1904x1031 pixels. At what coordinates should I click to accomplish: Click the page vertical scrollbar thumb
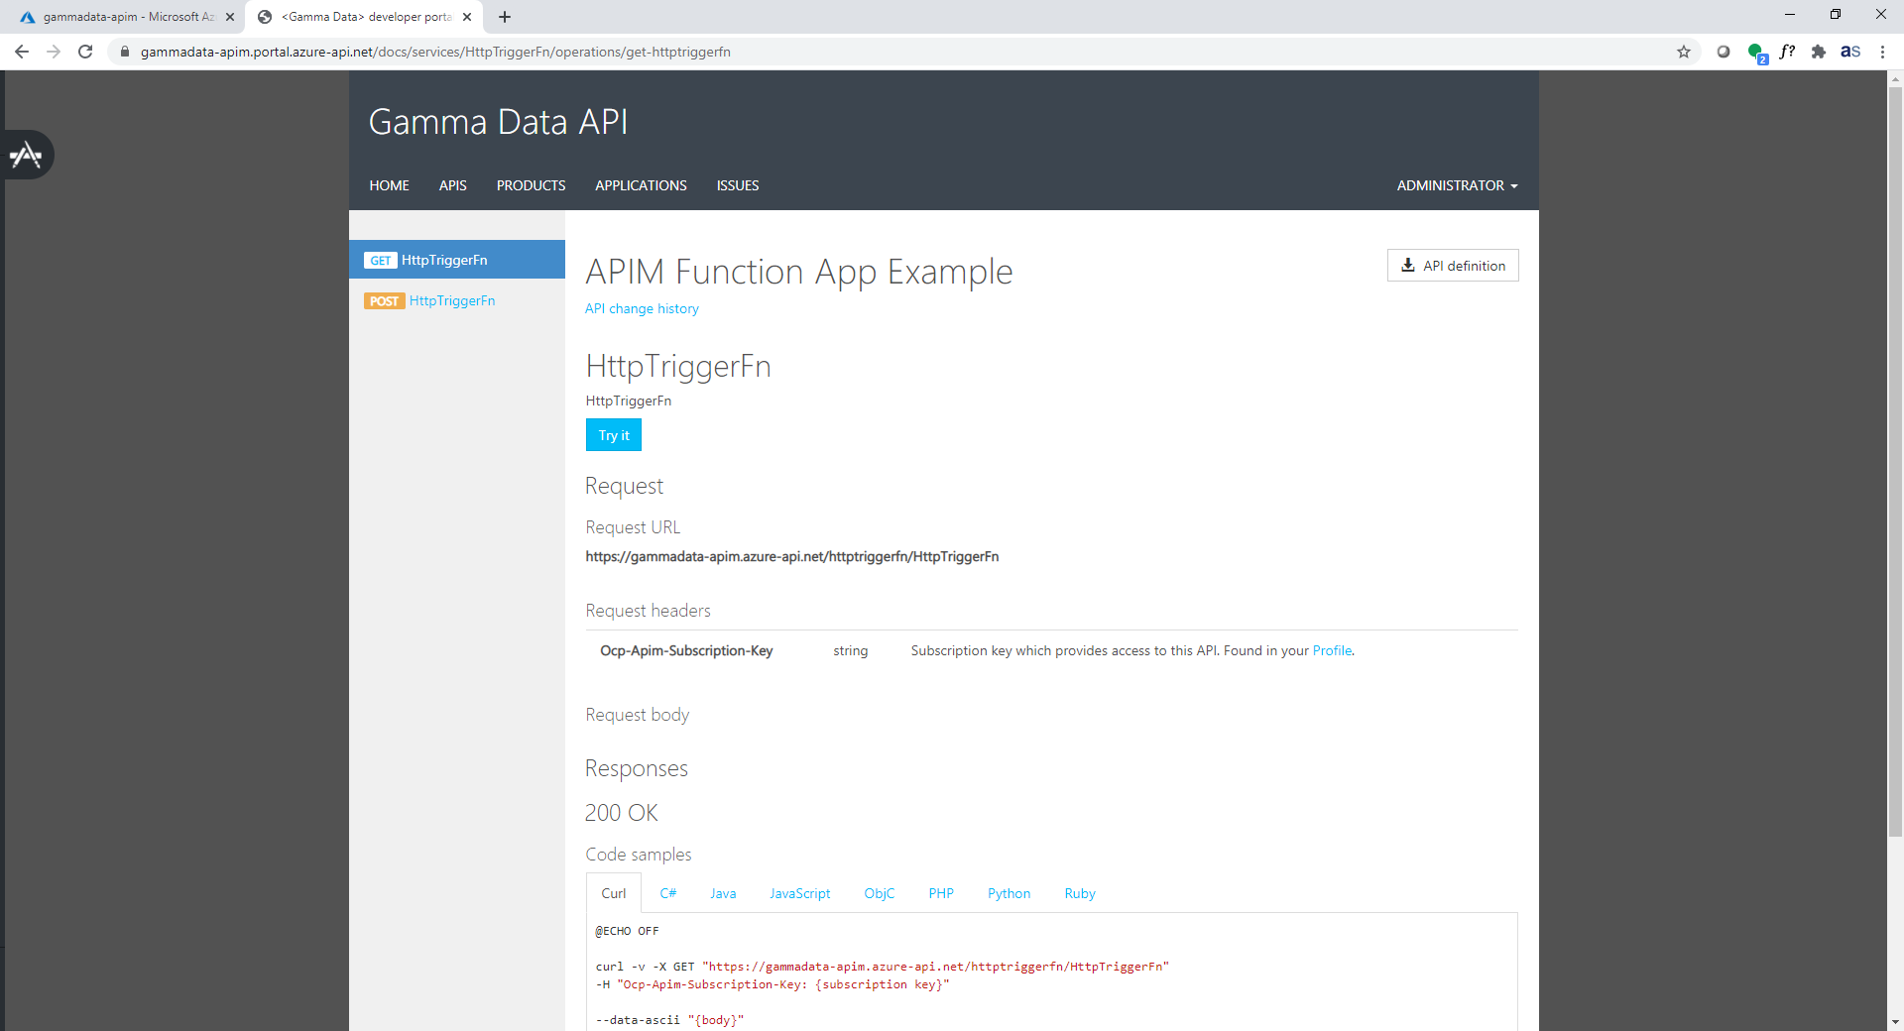1895,461
